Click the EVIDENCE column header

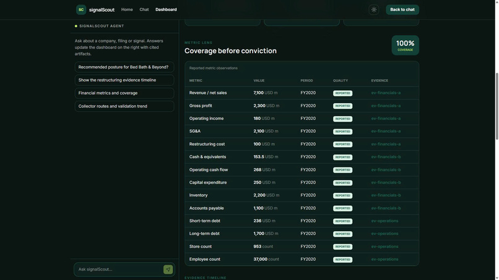point(380,81)
